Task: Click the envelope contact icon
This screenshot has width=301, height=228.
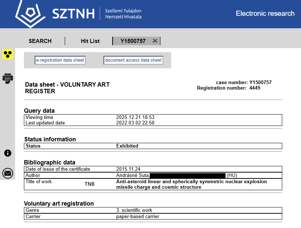Action: [8, 173]
